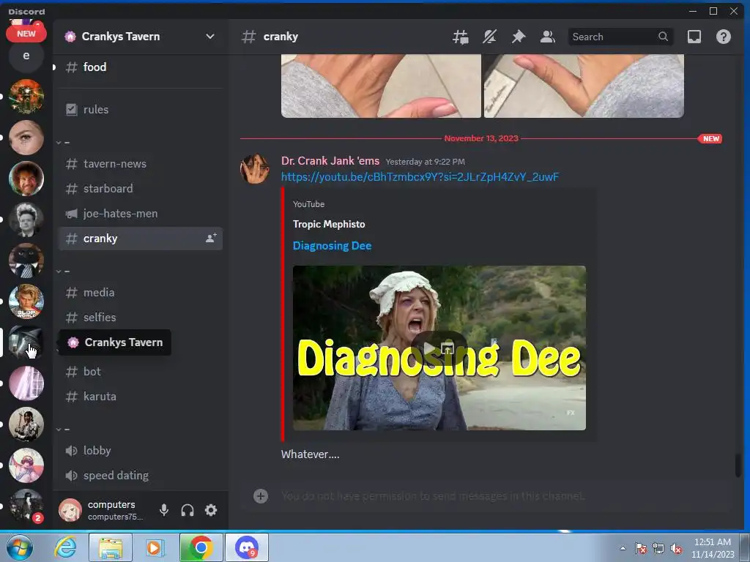Click Dr. Crank Jank 'ems avatar
Image resolution: width=750 pixels, height=562 pixels.
point(255,169)
